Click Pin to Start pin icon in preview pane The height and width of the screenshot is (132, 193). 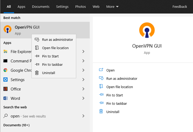(101, 95)
